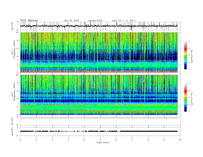Click the "8" kHz tick of ch.1 spectrogram
This screenshot has height=157, width=203.
(x=18, y=41)
